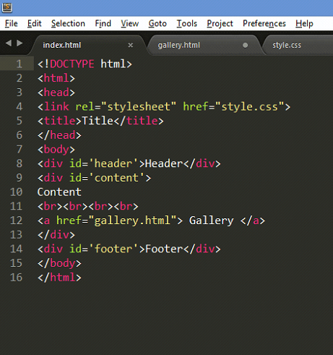Click the opening html tag on line 2
The image size is (333, 355).
pyautogui.click(x=56, y=78)
